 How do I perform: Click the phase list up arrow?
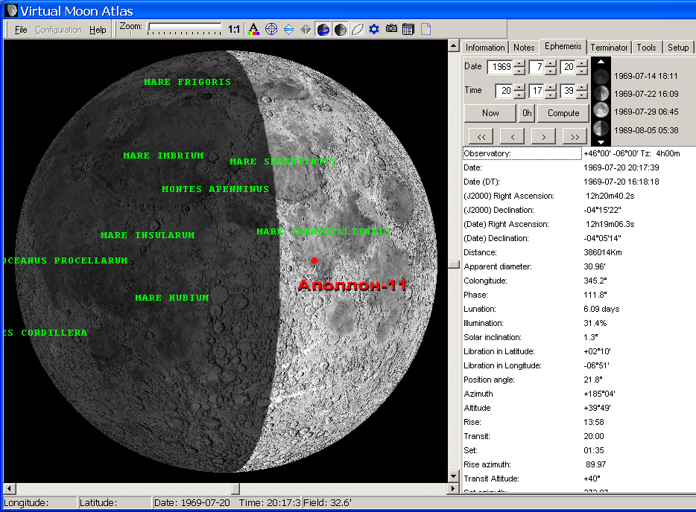point(601,61)
